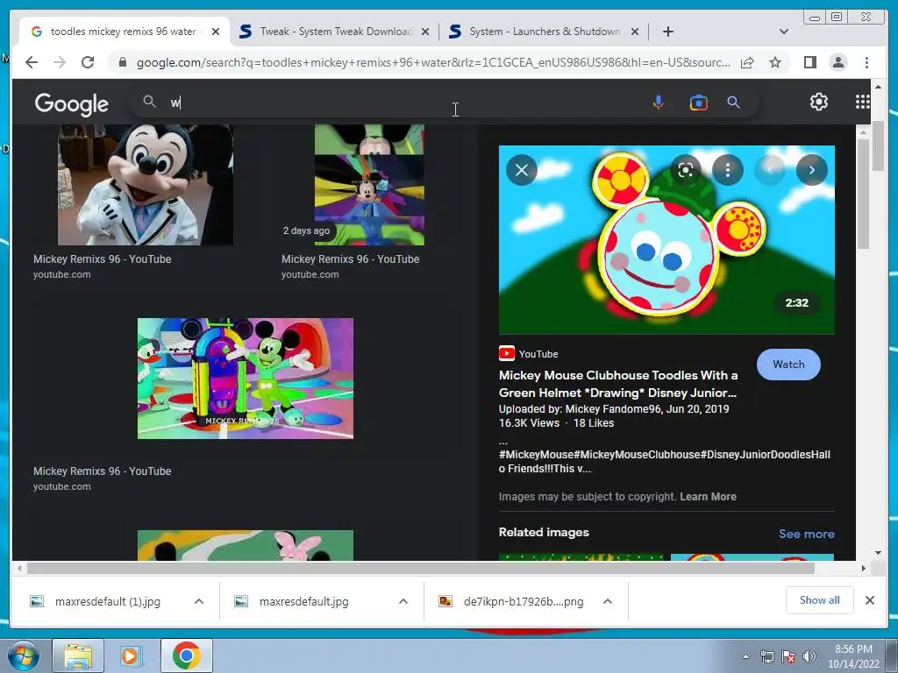
Task: Open the taskbar clock and date
Action: (x=853, y=656)
